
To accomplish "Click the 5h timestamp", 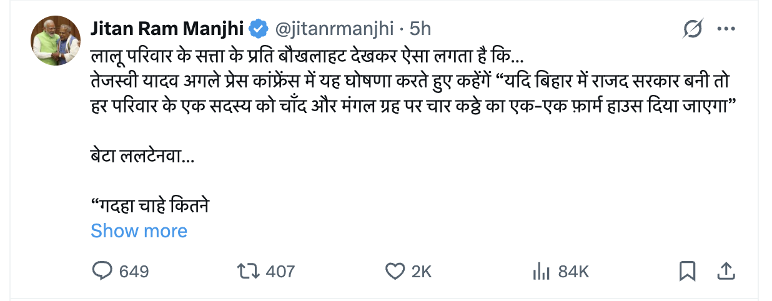I will [420, 29].
